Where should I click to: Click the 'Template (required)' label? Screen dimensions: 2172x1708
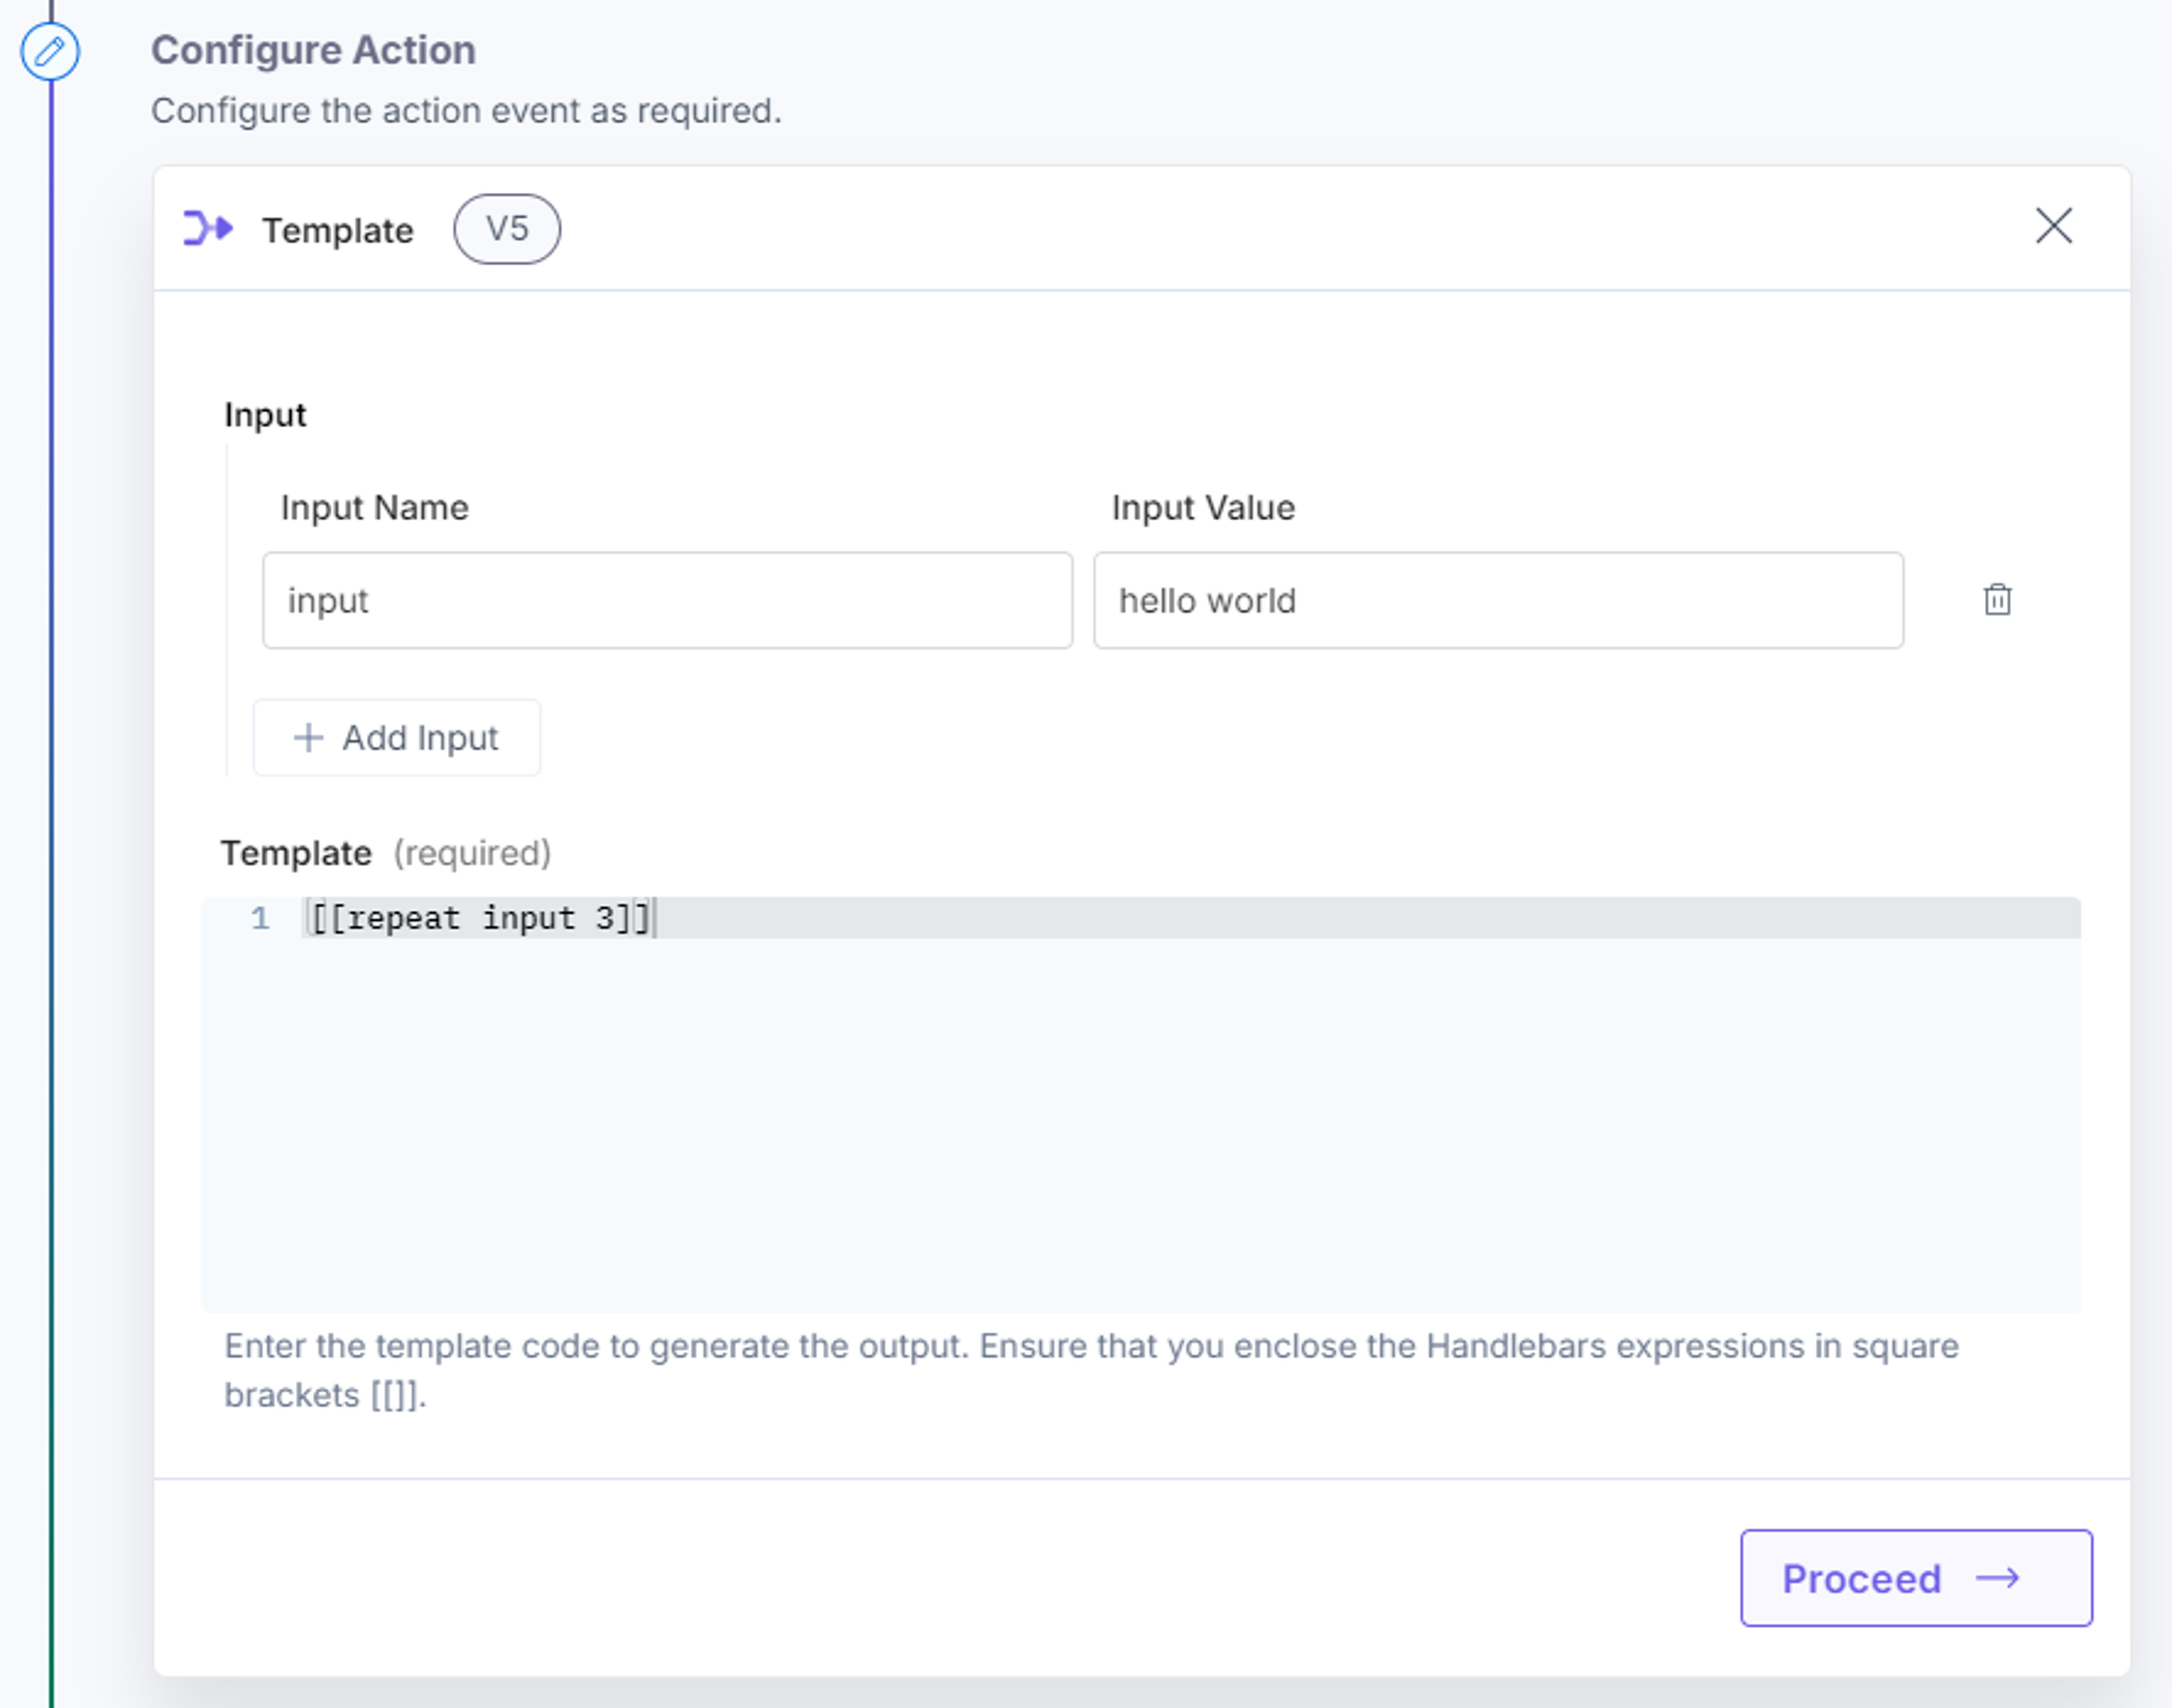[x=386, y=853]
